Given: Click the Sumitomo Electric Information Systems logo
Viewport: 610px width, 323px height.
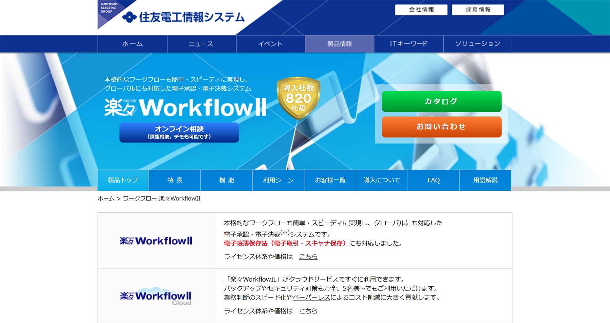Looking at the screenshot, I should point(183,17).
